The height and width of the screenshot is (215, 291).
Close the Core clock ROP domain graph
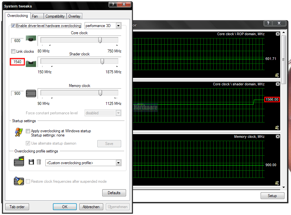click(x=278, y=34)
